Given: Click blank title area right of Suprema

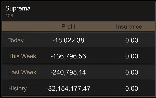Looking at the screenshot, I should pos(93,11).
